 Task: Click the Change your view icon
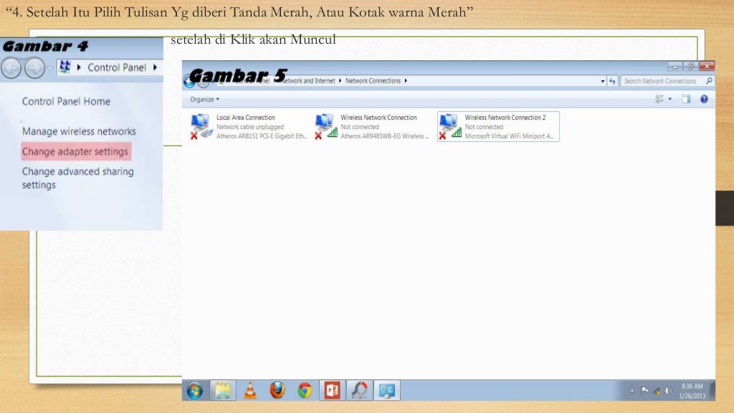pos(659,99)
